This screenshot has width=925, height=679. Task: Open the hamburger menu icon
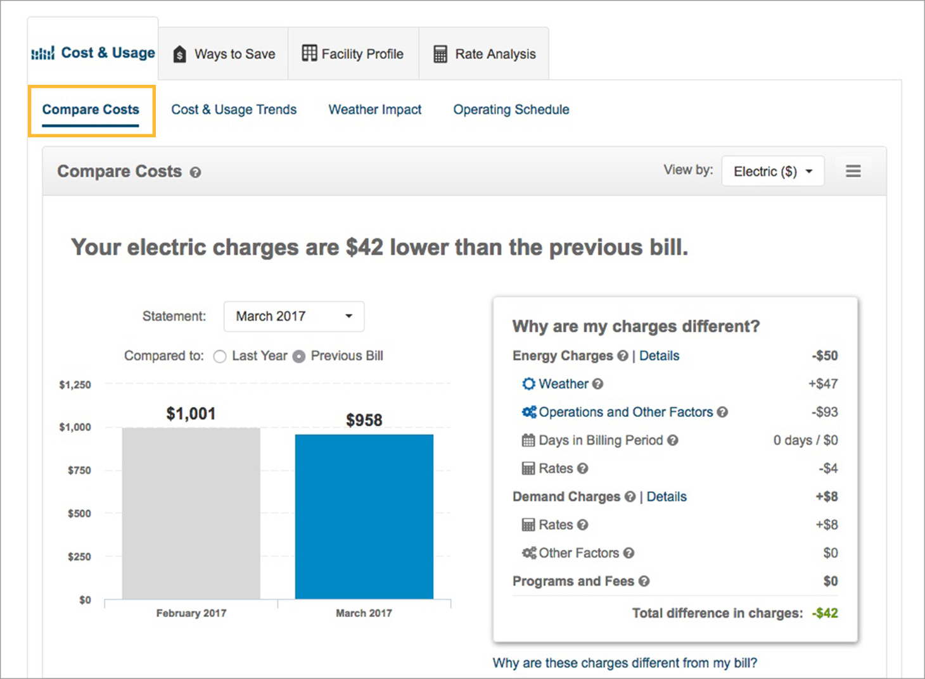click(853, 171)
